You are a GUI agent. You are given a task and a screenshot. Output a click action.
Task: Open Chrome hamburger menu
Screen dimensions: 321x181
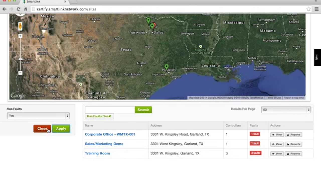point(317,9)
